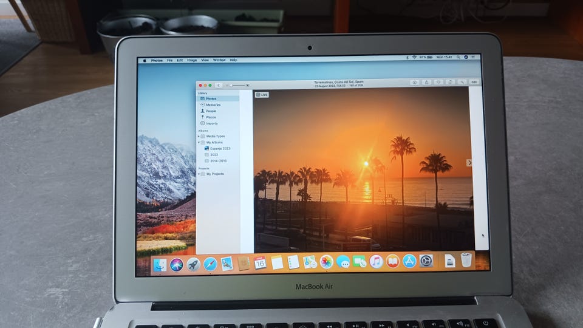Viewport: 583px width, 328px height.
Task: Open Maps from the Dock
Action: (x=310, y=262)
